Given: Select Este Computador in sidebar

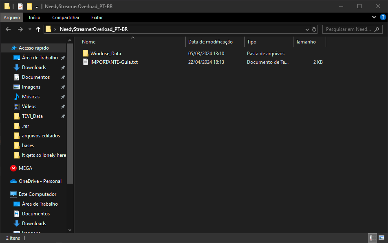Looking at the screenshot, I should click(37, 194).
